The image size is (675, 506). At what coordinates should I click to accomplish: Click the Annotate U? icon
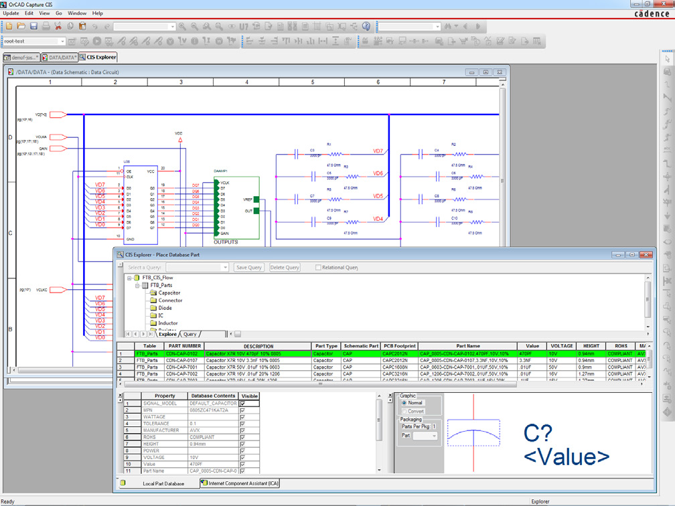click(x=244, y=26)
